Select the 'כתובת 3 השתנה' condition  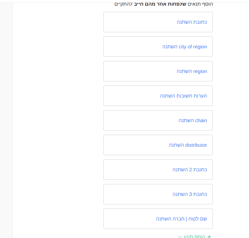pos(190,194)
